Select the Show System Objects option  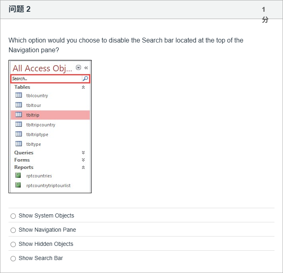13,216
